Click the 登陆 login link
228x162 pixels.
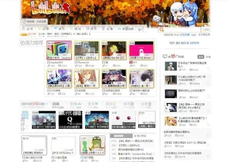pyautogui.click(x=183, y=43)
